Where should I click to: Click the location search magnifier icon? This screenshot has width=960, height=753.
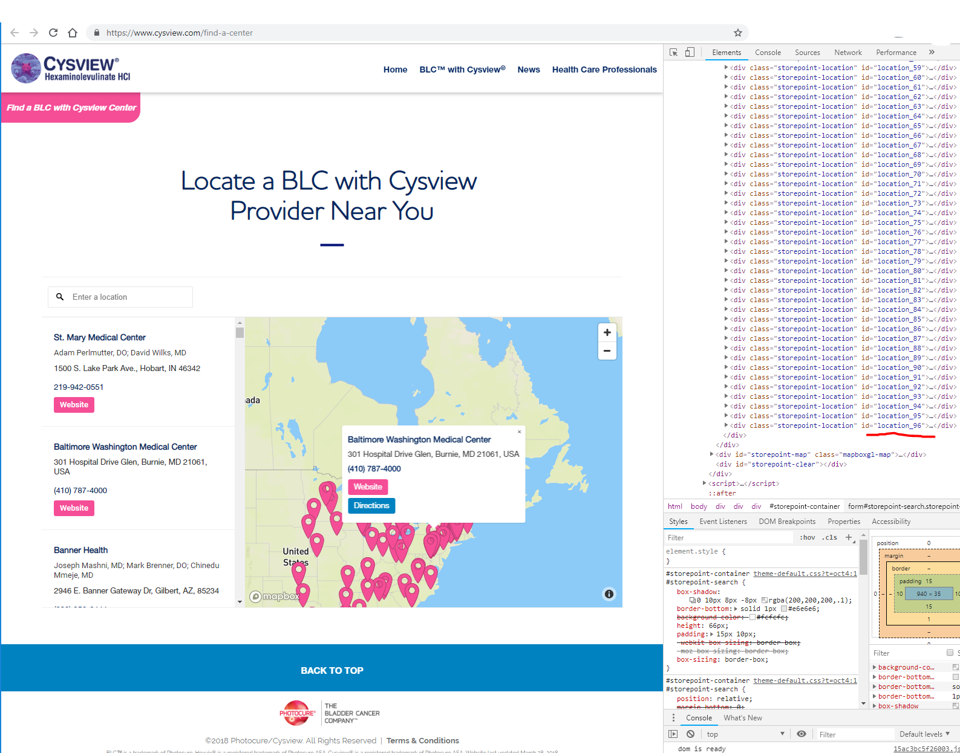60,297
